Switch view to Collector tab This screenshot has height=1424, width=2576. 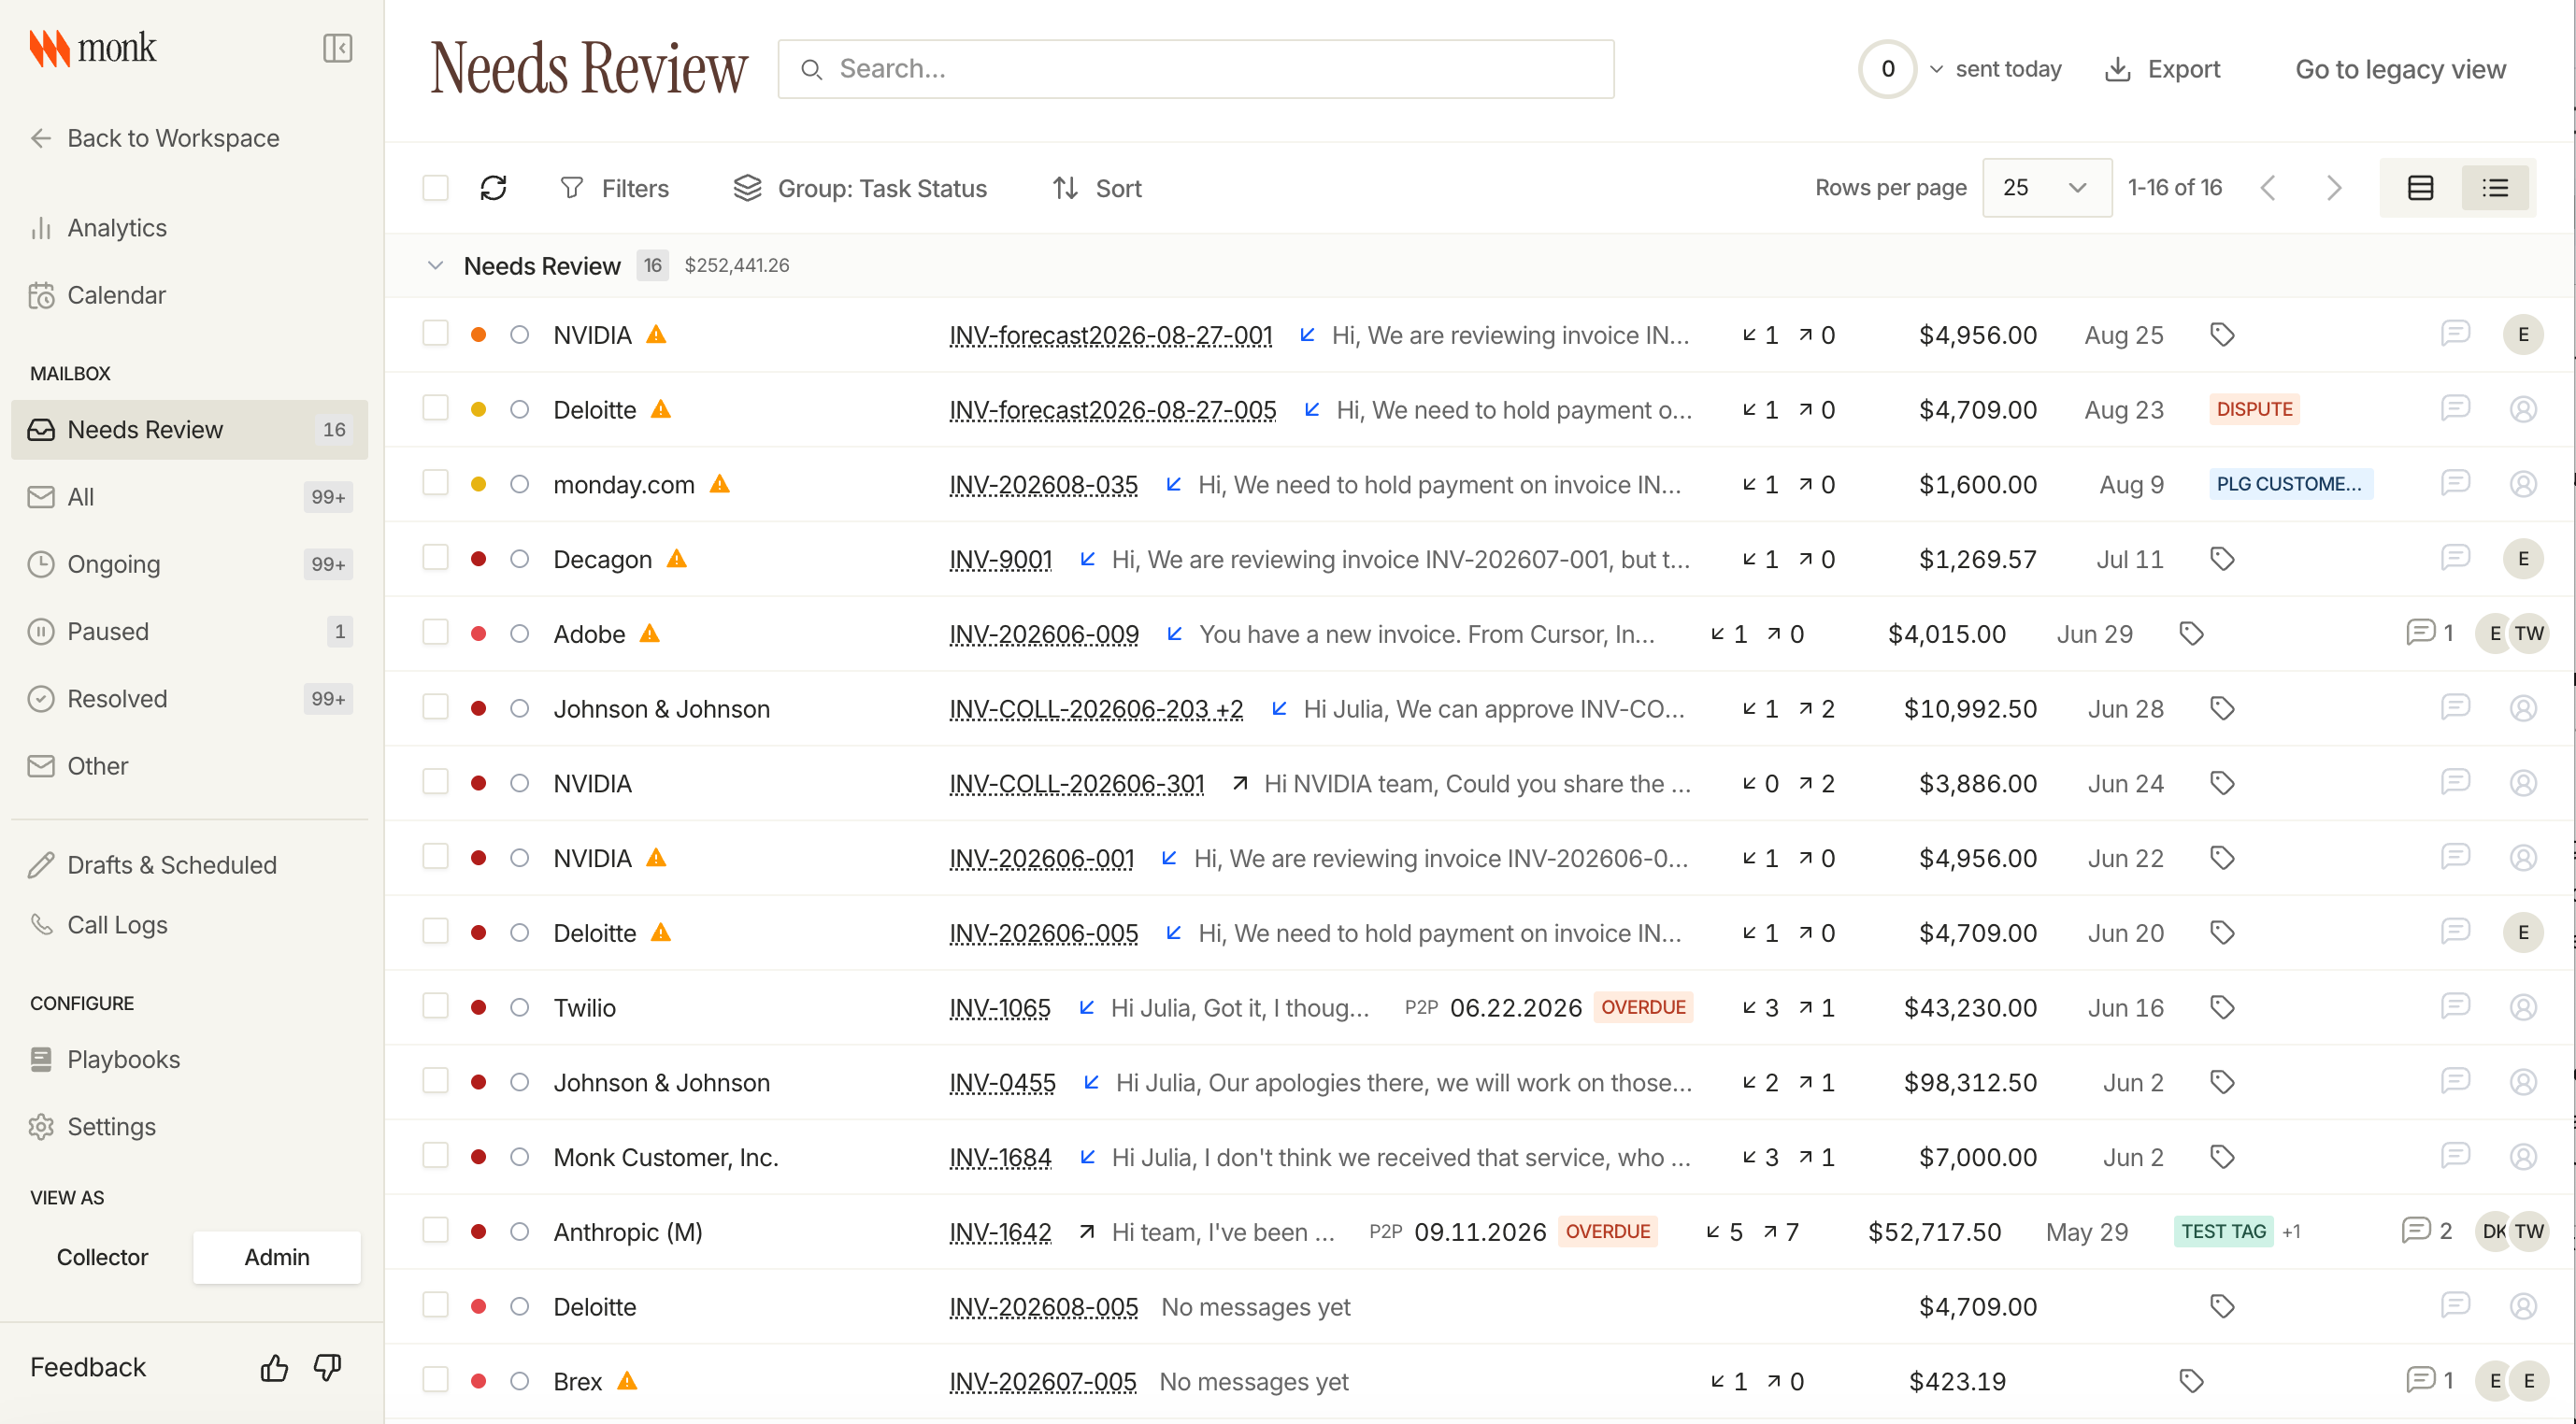102,1257
